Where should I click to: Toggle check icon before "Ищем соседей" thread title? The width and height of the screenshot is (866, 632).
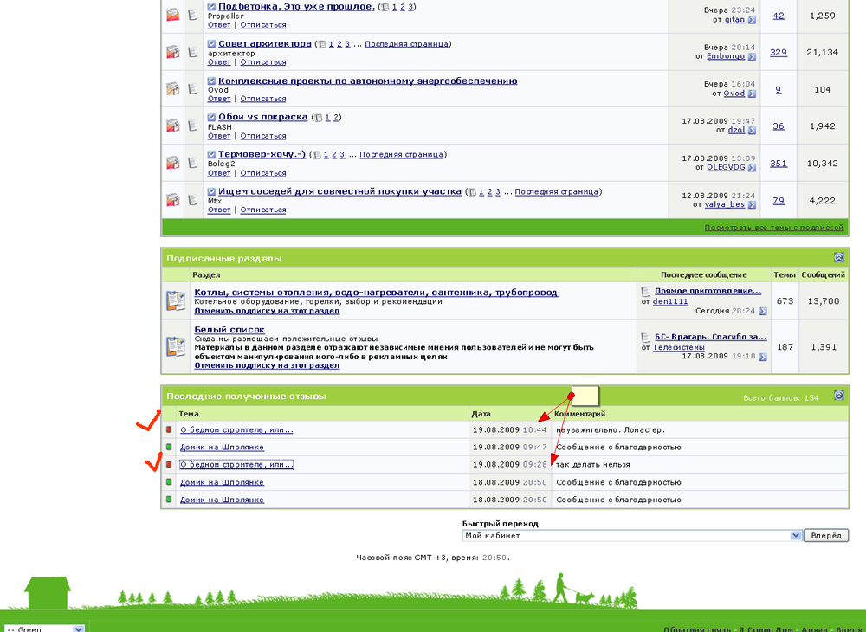point(210,191)
